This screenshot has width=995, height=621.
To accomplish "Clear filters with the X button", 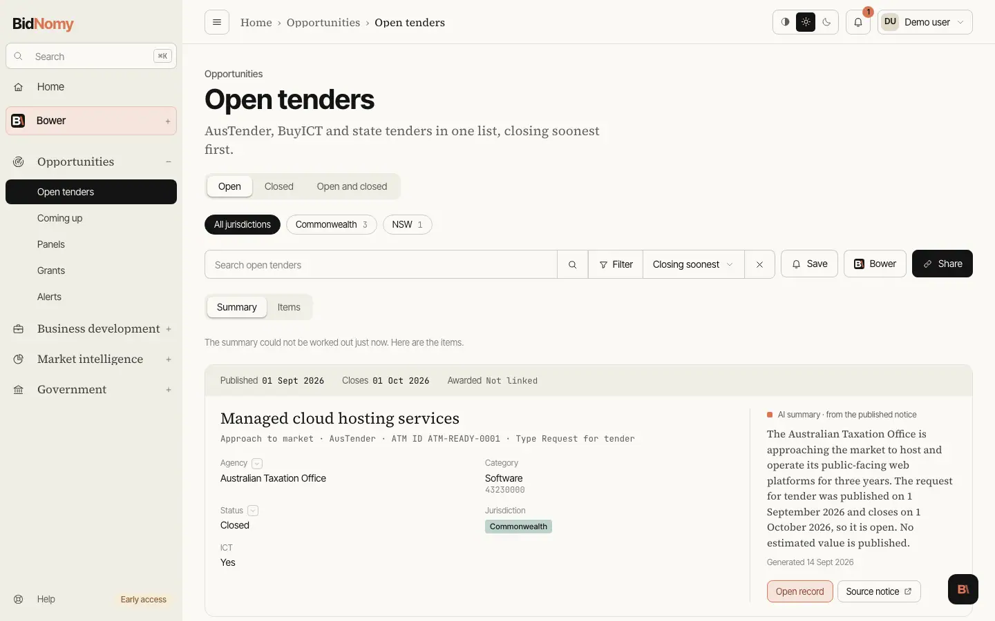I will coord(759,264).
